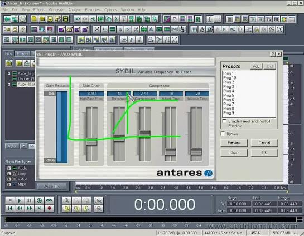Viewport: 304px width, 236px height.
Task: Jump to the beginning in the transport controls
Action: pyautogui.click(x=10, y=208)
